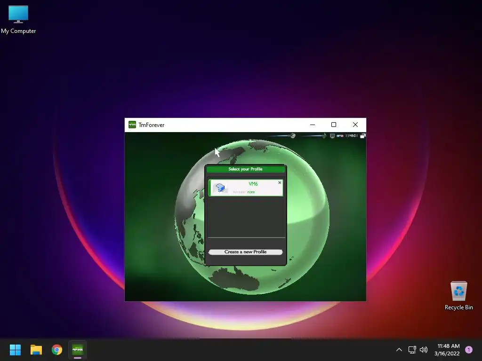Click the in-game network connection icon

coord(340,136)
